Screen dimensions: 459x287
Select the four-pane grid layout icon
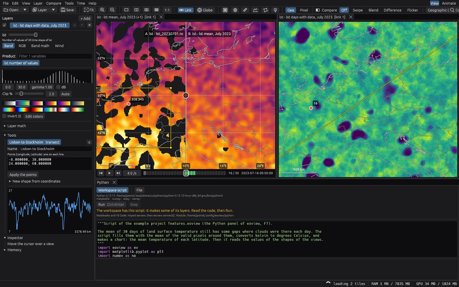(x=146, y=10)
